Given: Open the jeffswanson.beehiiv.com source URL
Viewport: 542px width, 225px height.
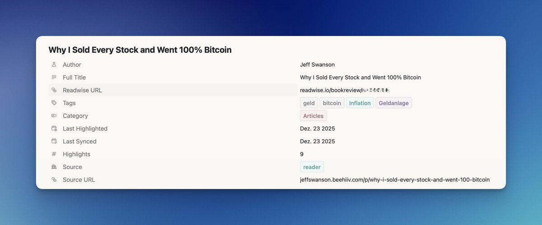Looking at the screenshot, I should click(x=394, y=179).
